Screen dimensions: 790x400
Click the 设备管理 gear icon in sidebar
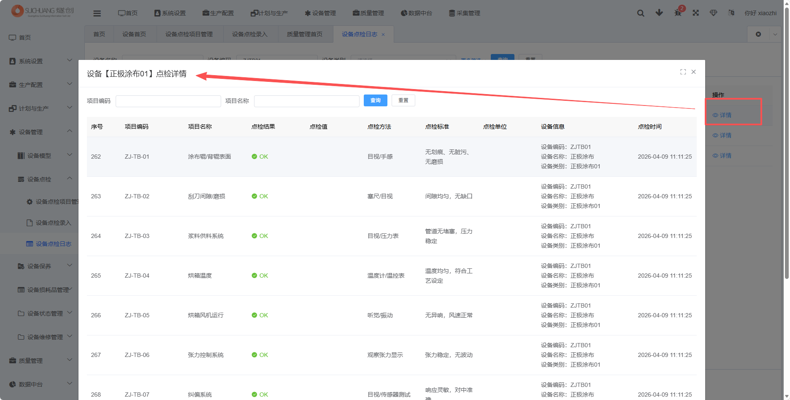click(x=12, y=132)
